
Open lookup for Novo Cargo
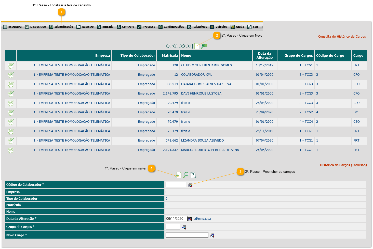tap(212, 236)
